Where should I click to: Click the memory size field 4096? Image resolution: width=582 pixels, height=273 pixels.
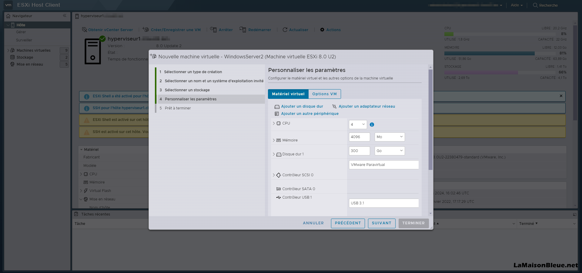[x=360, y=137]
